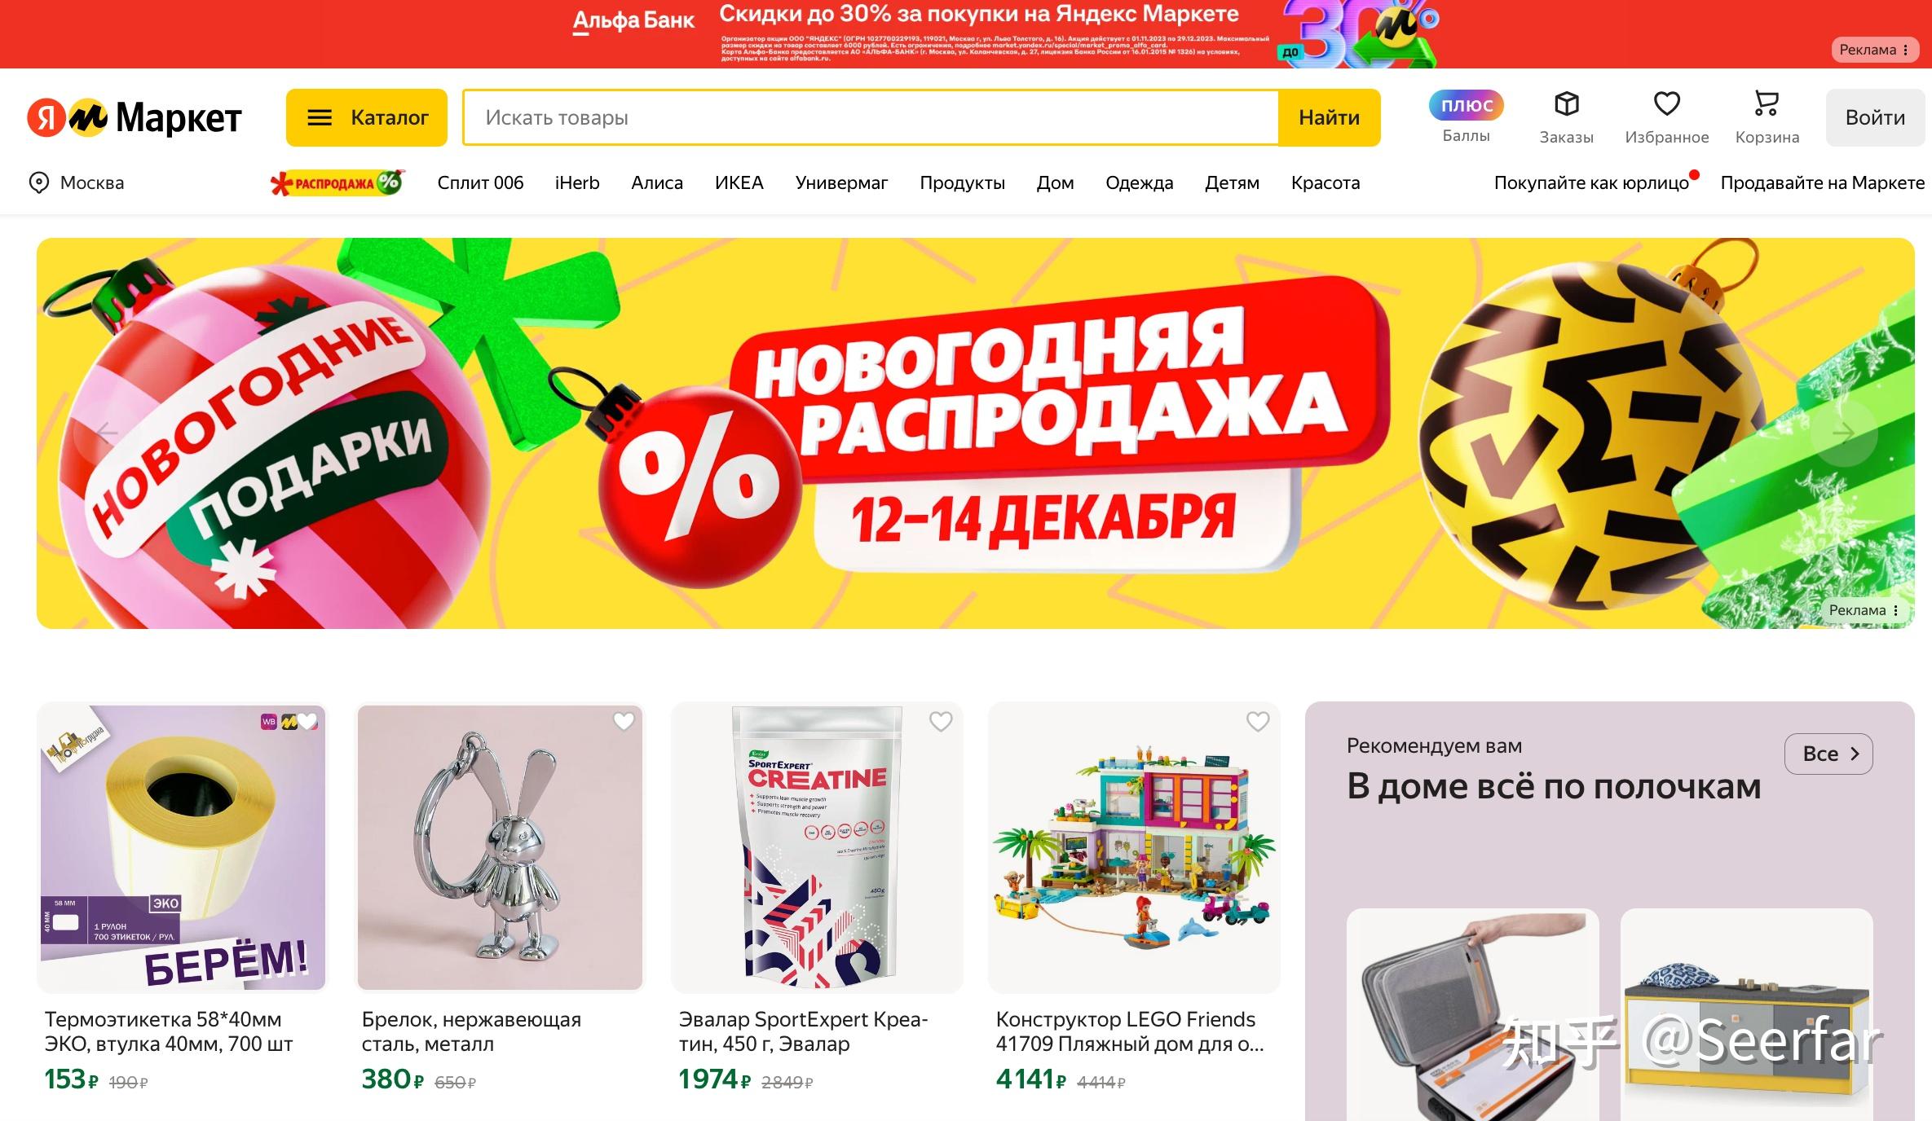Open Реклама options on top banner
This screenshot has width=1932, height=1121.
[x=1874, y=50]
